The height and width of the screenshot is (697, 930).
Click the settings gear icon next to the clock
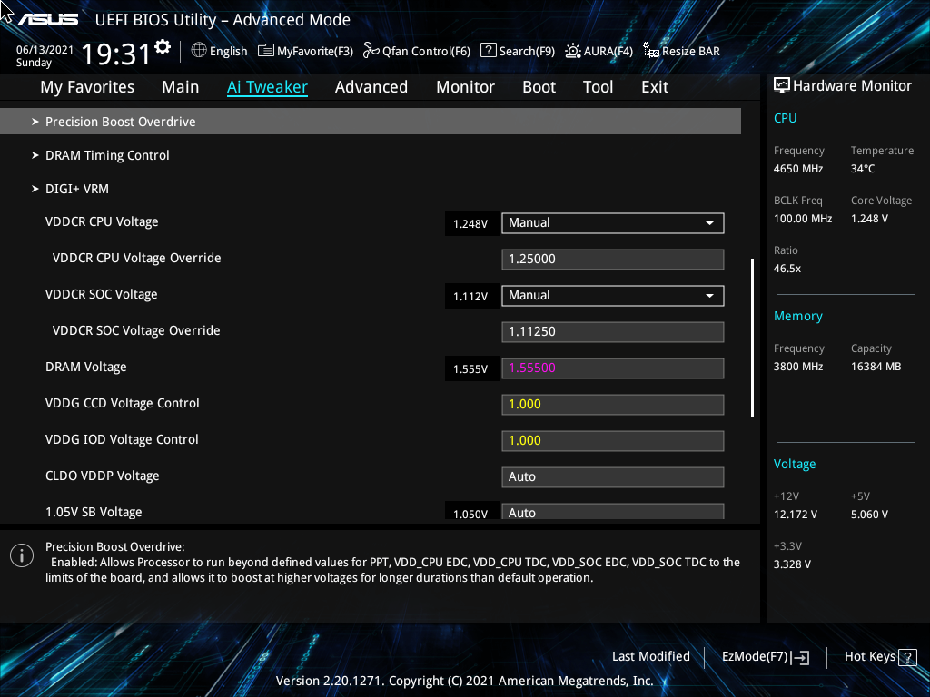pos(163,47)
